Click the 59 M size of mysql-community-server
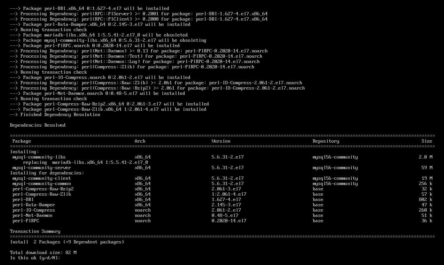The width and height of the screenshot is (444, 265). 427,167
